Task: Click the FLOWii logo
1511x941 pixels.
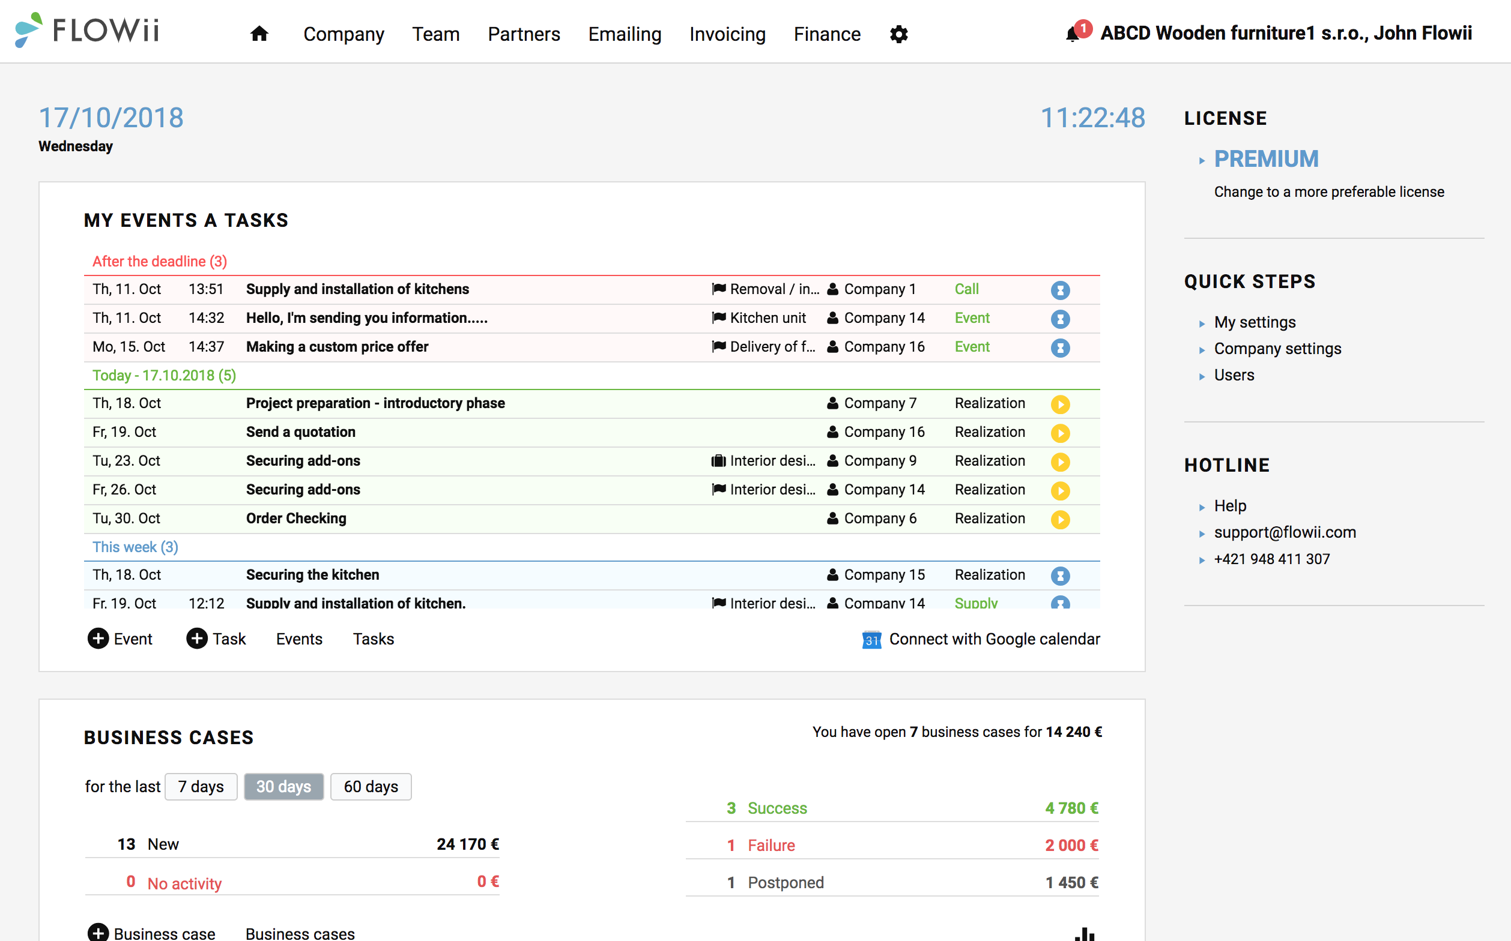Action: (87, 30)
